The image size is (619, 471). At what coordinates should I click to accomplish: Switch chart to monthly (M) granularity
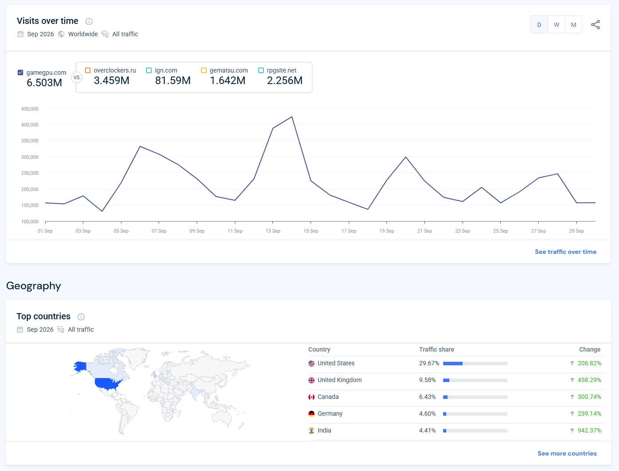pos(573,25)
